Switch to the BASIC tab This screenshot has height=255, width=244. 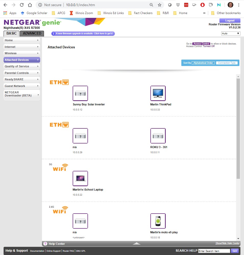(x=12, y=34)
